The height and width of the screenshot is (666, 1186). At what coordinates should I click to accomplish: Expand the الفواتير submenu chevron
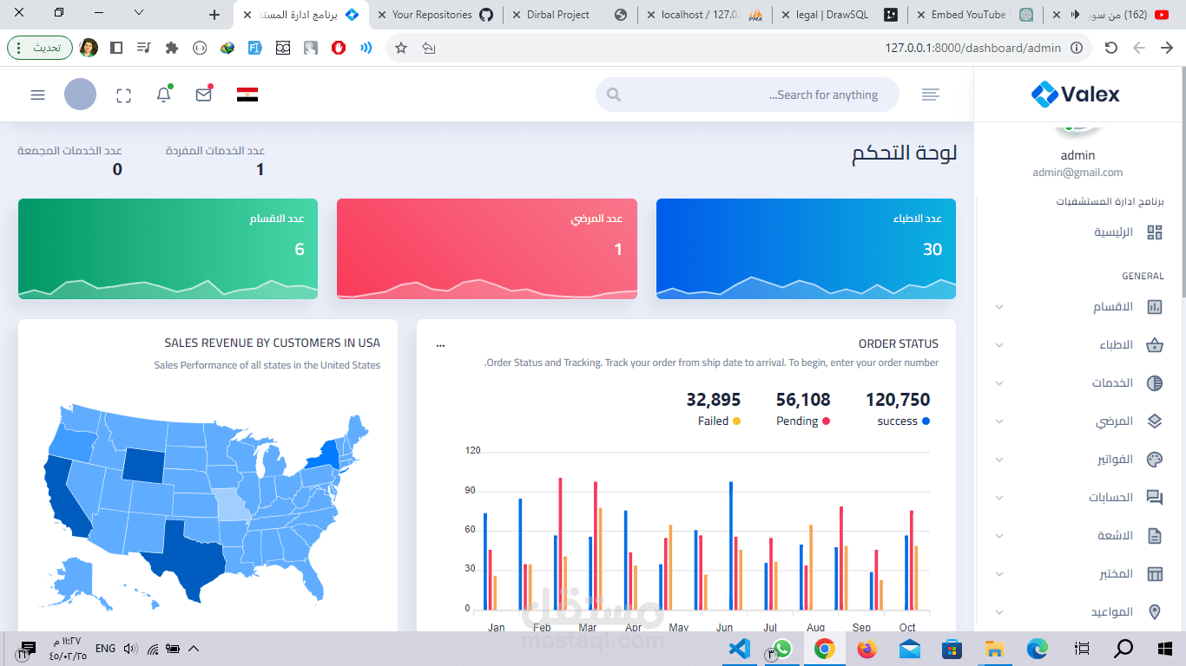point(999,460)
